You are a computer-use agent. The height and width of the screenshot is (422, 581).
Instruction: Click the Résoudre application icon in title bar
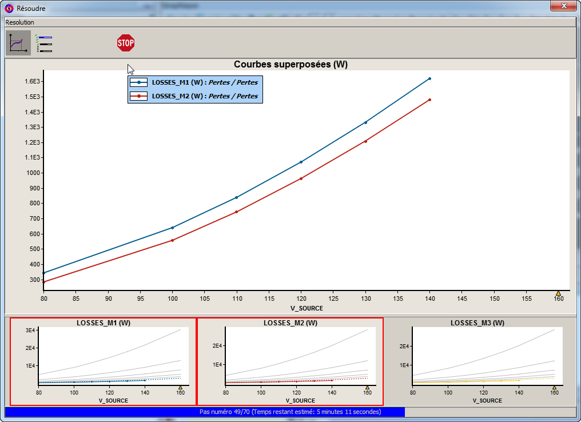pos(9,9)
